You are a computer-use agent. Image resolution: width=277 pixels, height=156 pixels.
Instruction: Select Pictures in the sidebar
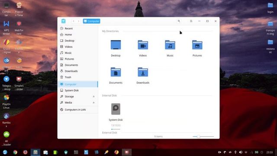point(78,59)
